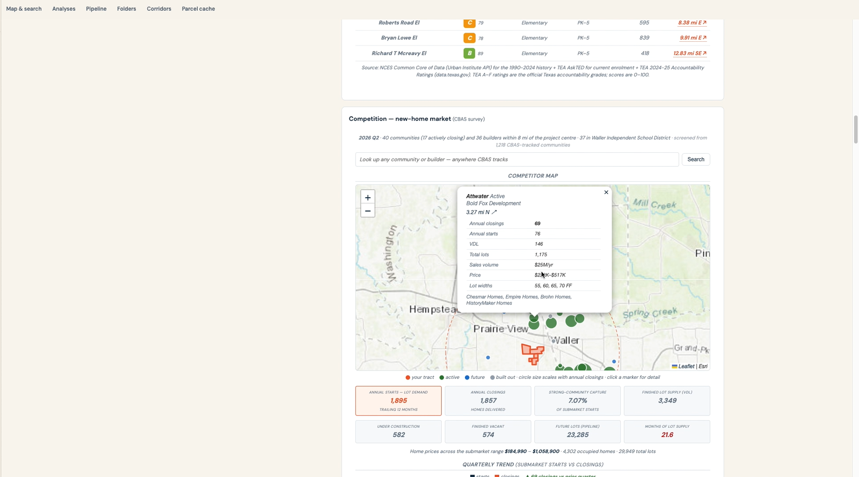Open the C rating badge for Bryan Lowe El
This screenshot has height=477, width=859.
coord(469,38)
